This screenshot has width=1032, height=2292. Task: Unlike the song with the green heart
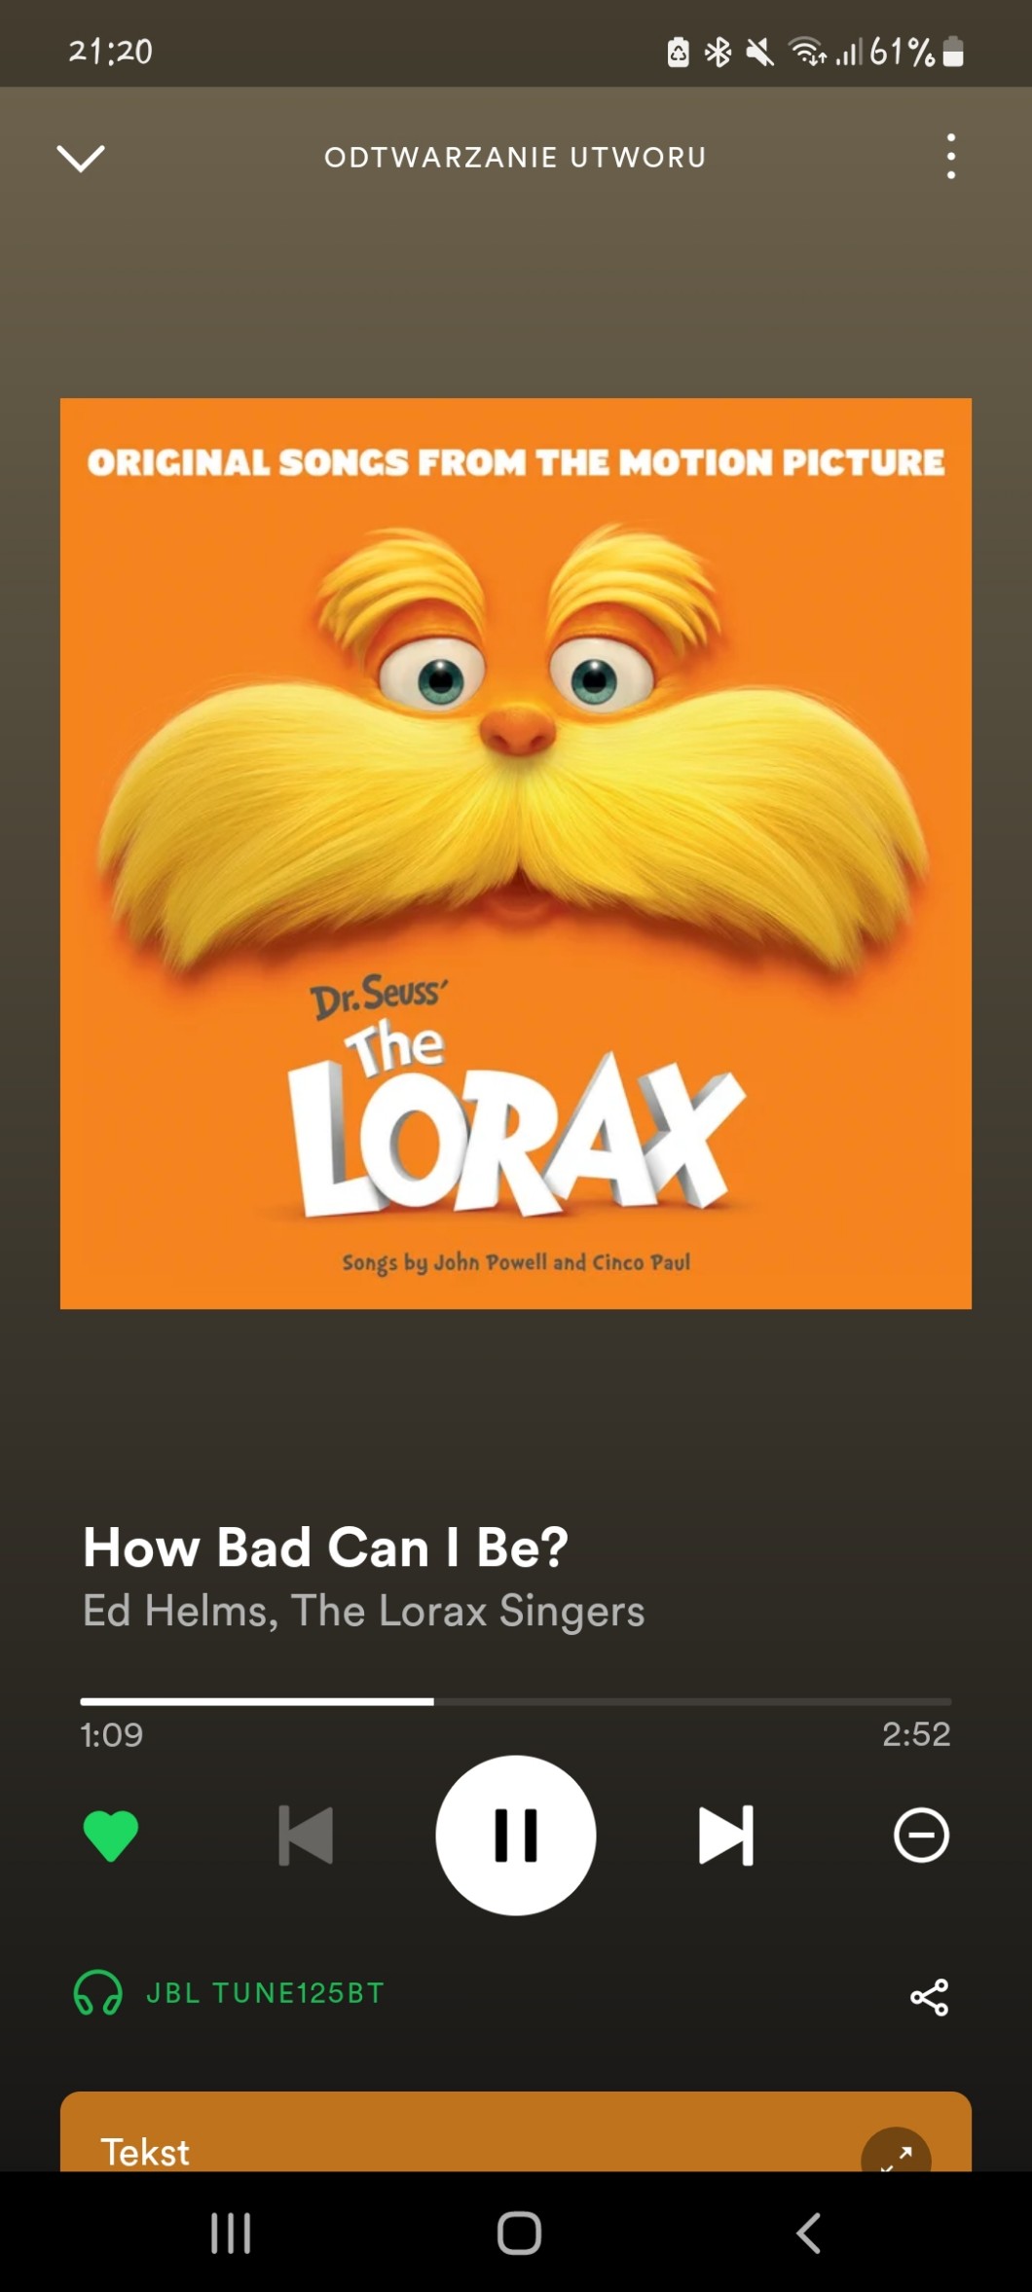[111, 1836]
